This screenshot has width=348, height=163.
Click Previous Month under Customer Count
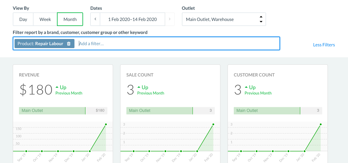(258, 93)
